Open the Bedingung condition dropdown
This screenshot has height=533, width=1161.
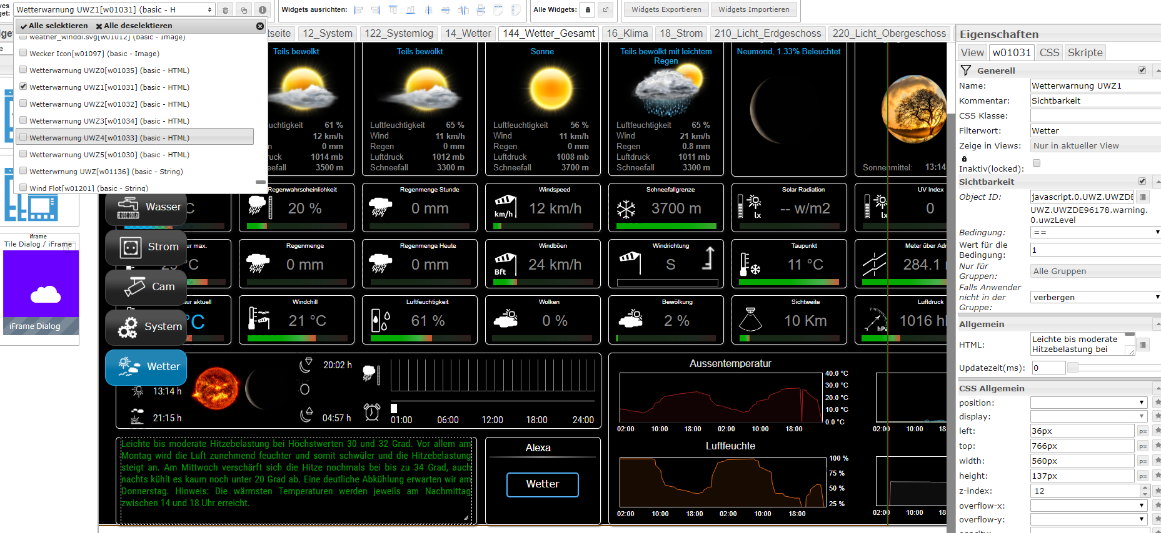1095,232
